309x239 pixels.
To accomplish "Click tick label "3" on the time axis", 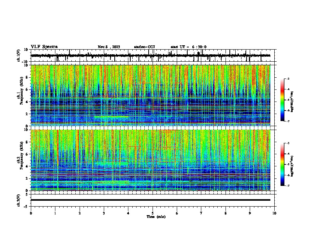I will pos(104,213).
